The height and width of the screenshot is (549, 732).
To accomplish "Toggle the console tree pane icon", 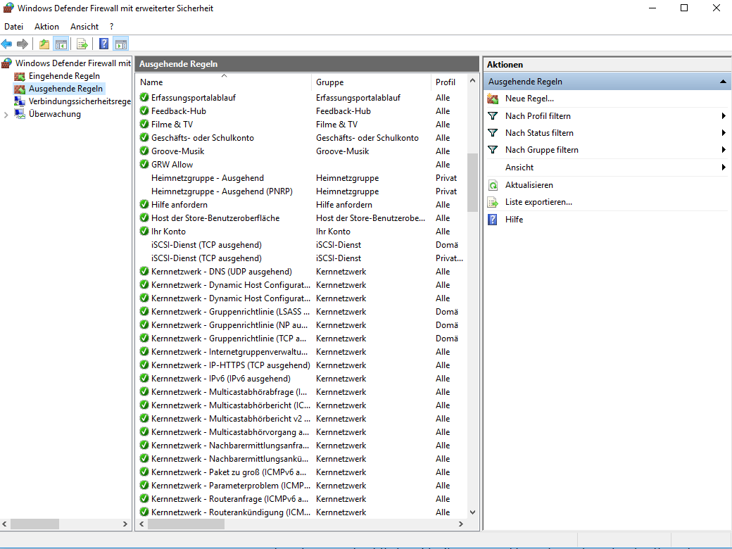I will [x=61, y=44].
